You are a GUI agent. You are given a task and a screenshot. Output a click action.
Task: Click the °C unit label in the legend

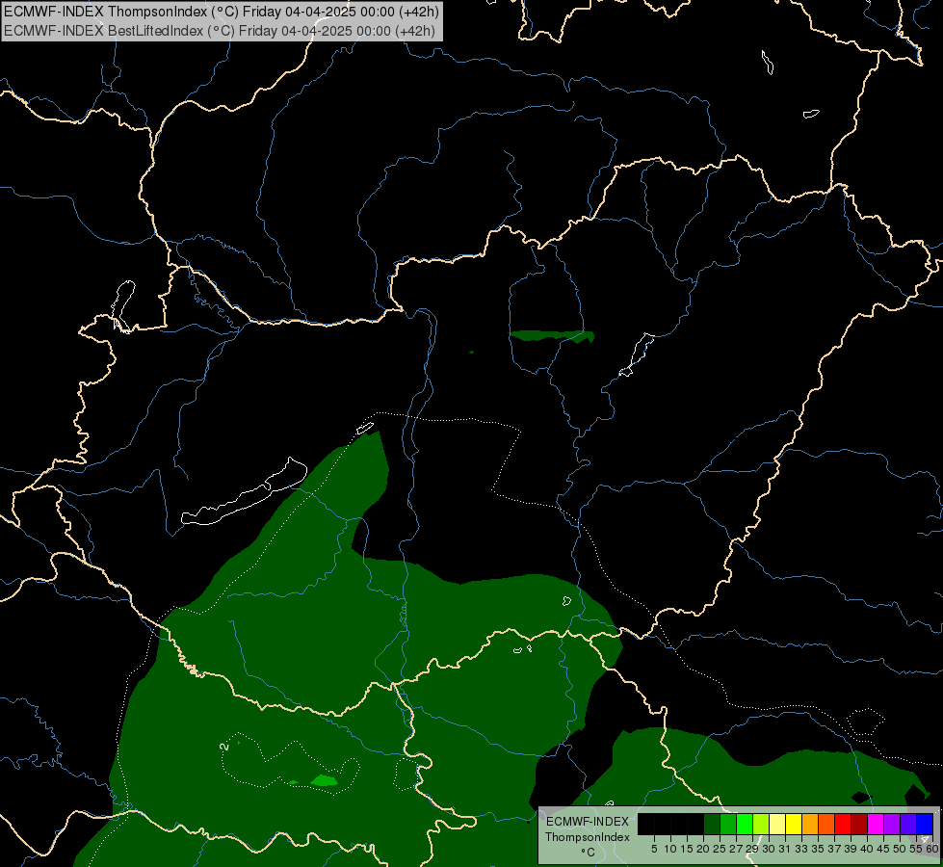coord(588,852)
